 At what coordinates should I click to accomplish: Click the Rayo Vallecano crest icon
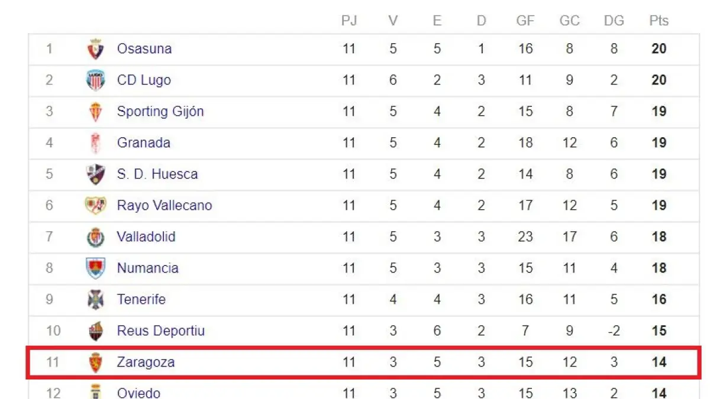tap(95, 206)
